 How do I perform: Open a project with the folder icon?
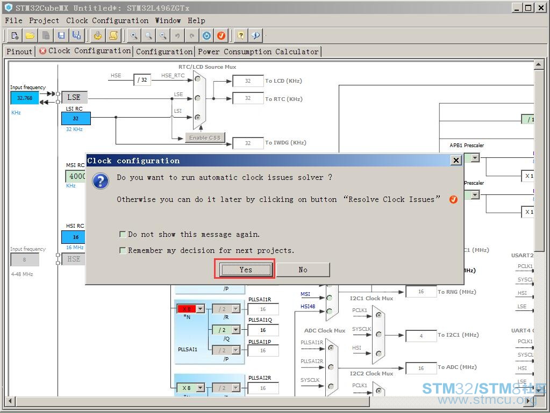click(x=30, y=35)
